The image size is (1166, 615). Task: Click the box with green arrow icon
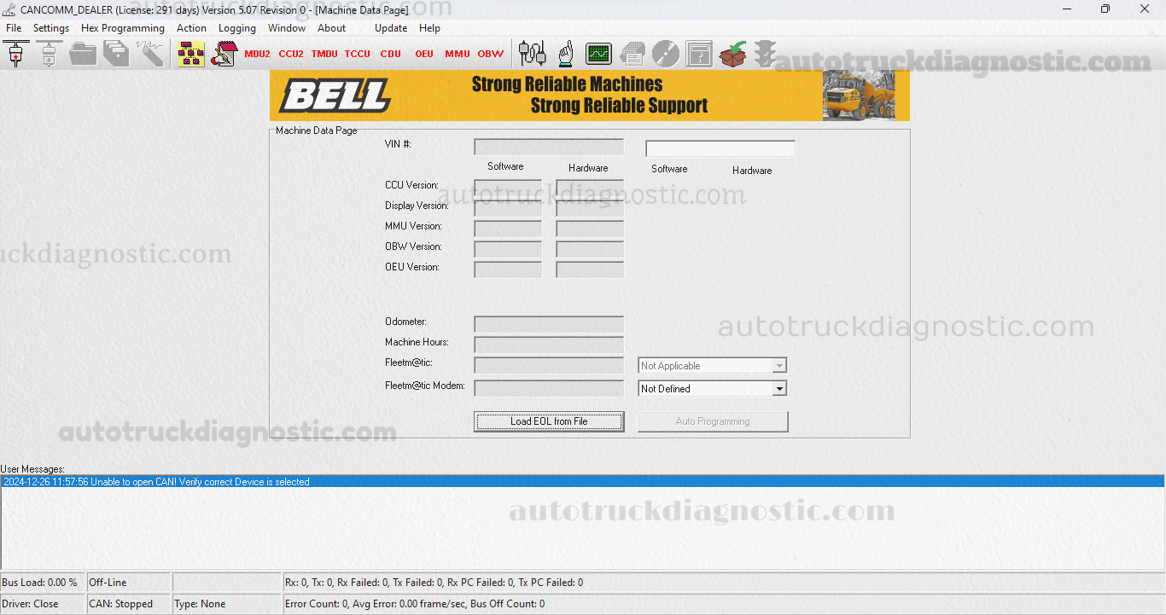tap(732, 54)
